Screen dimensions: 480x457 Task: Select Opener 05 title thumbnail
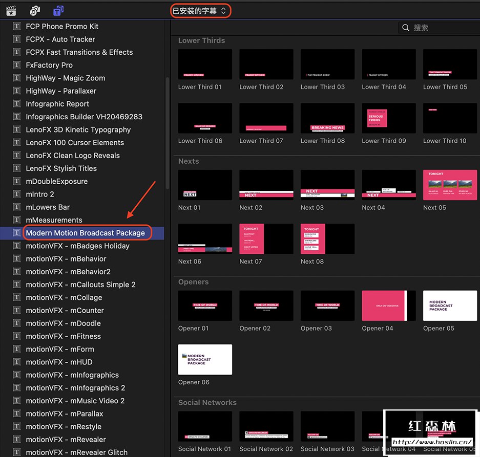450,306
